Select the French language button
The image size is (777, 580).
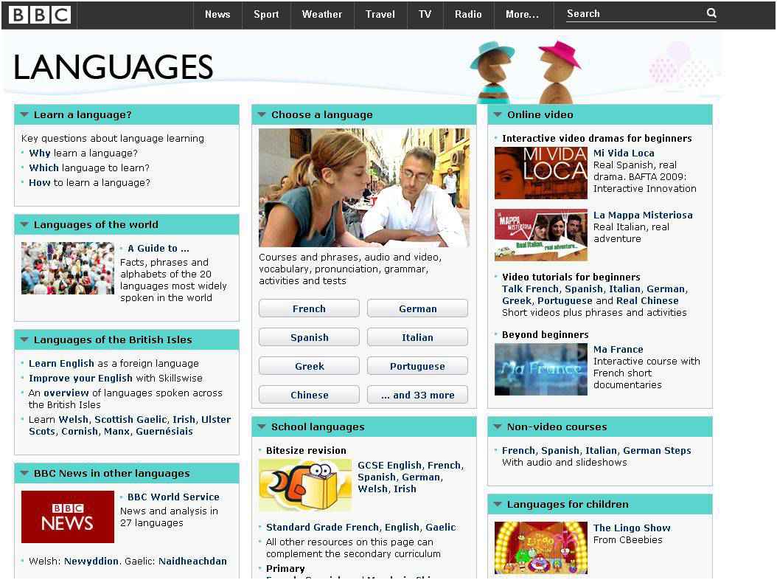click(x=308, y=308)
